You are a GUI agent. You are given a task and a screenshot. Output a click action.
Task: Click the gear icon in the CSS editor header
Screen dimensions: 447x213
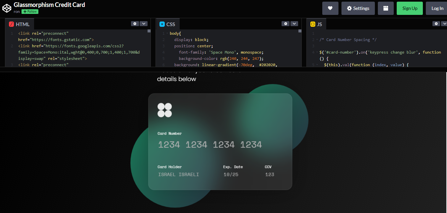286,23
